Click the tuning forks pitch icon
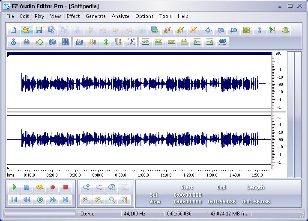The width and height of the screenshot is (308, 221). pyautogui.click(x=118, y=42)
